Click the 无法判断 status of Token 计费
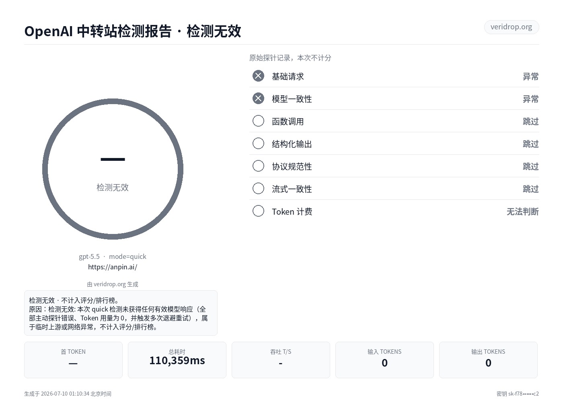Screen dimensions: 563x402 coord(522,211)
